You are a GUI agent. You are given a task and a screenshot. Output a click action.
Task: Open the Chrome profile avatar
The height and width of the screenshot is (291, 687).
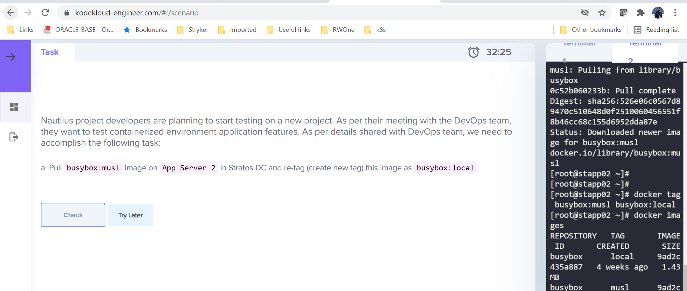point(658,13)
